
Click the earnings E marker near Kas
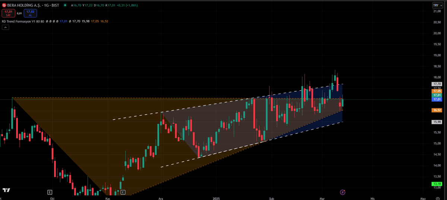[123, 192]
